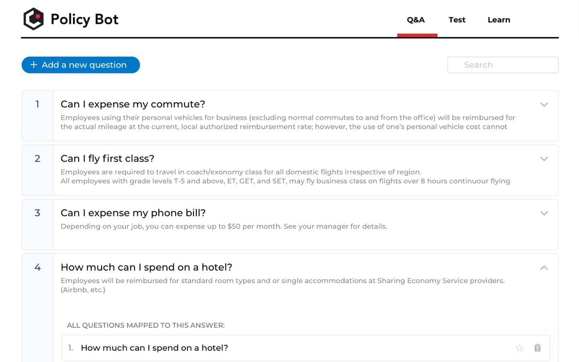Viewport: 579px width, 362px height.
Task: Delete the mapped hotel question with the trash icon
Action: pyautogui.click(x=537, y=348)
